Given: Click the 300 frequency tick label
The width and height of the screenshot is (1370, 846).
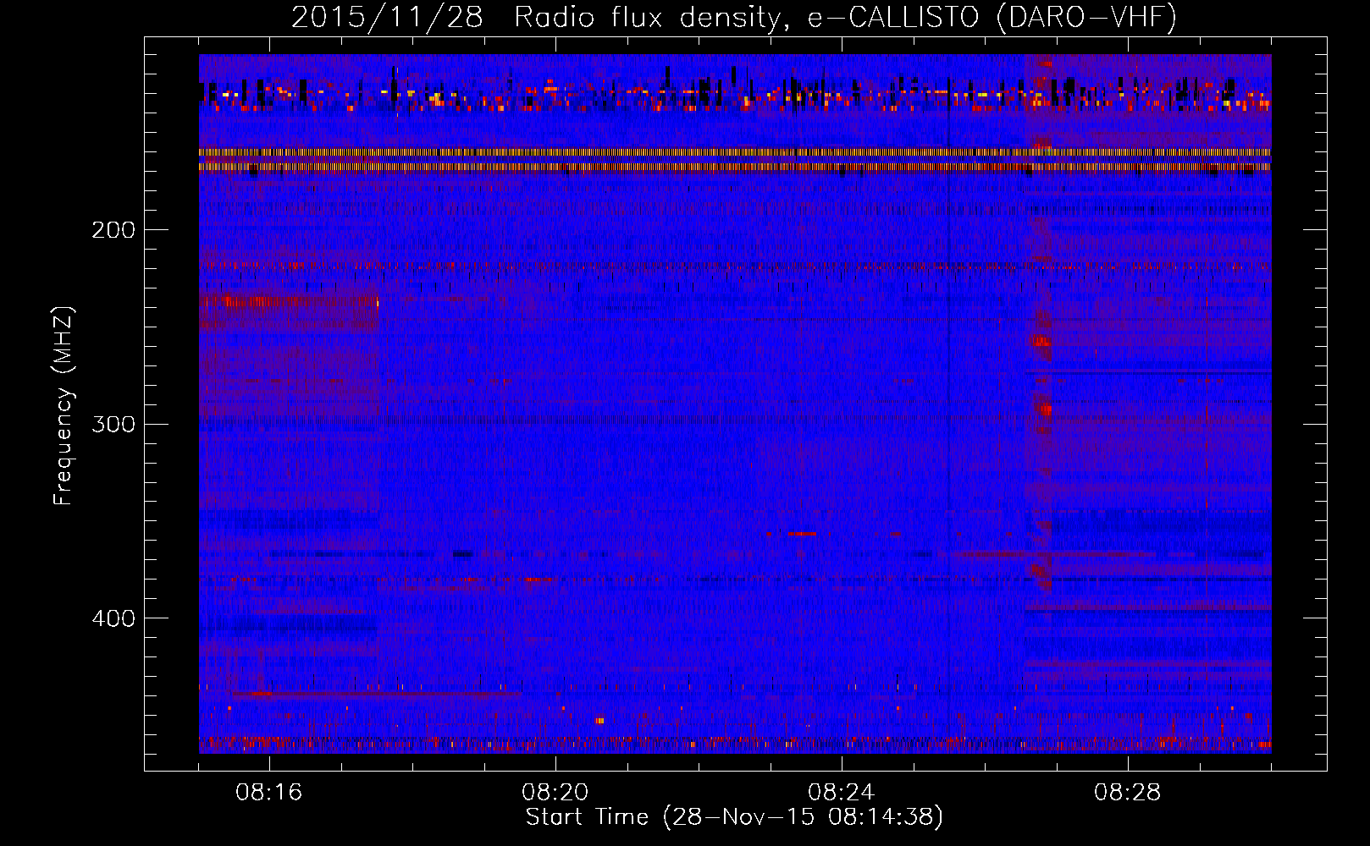Looking at the screenshot, I should (x=113, y=424).
